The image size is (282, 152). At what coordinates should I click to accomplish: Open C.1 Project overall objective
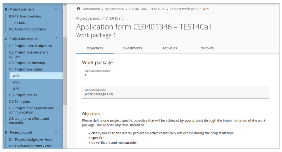pyautogui.click(x=30, y=46)
